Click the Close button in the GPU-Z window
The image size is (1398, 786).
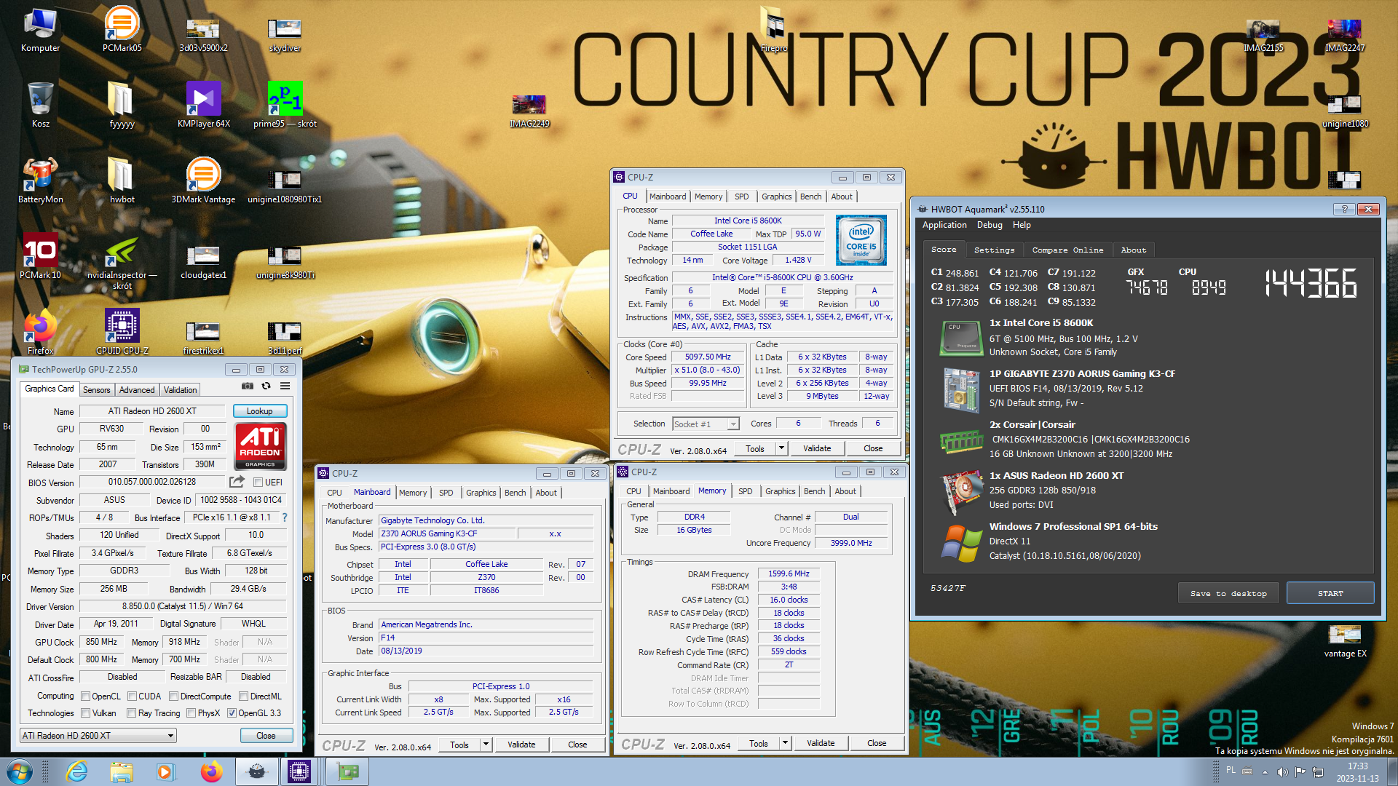266,736
